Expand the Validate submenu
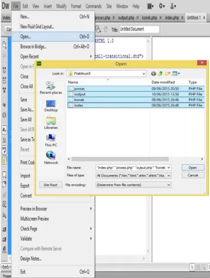 [53, 239]
